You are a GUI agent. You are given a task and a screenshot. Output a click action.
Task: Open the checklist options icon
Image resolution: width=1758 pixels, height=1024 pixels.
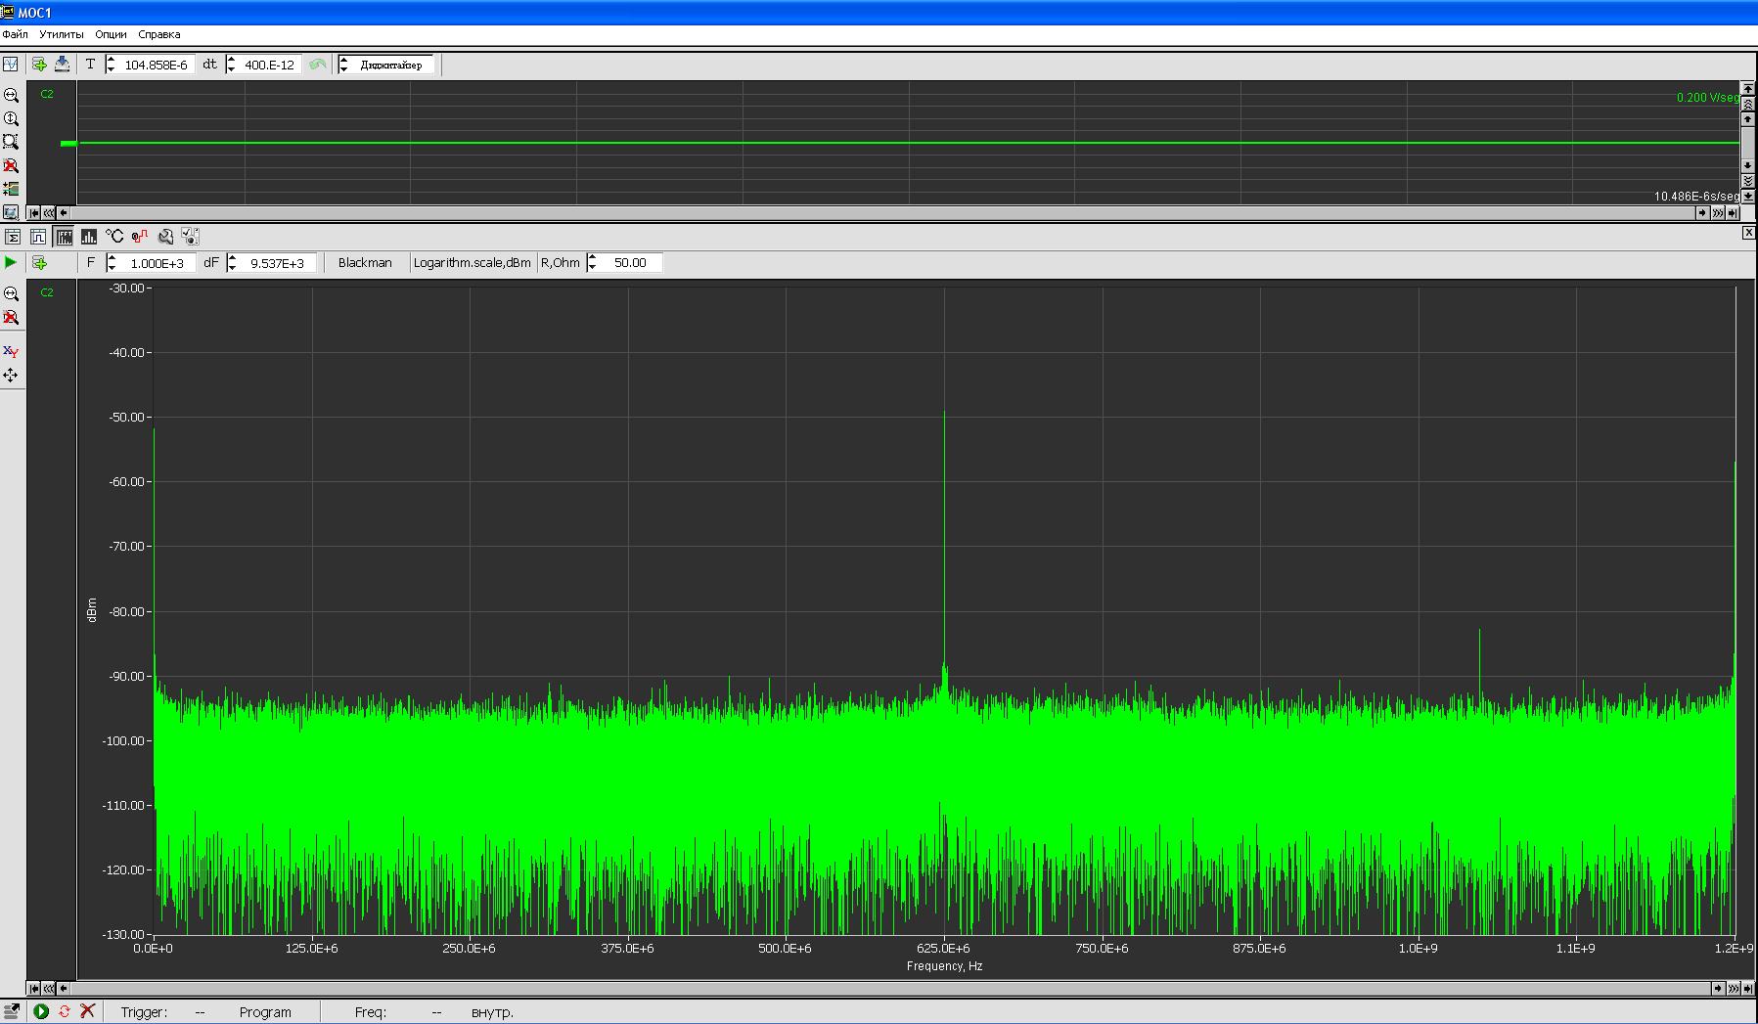(191, 237)
